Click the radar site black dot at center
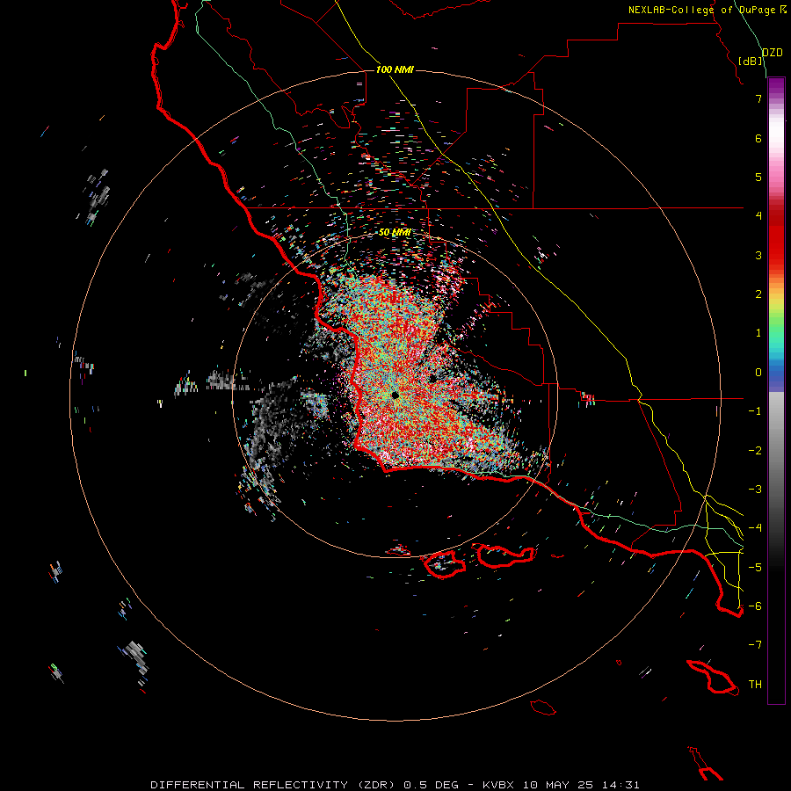The width and height of the screenshot is (791, 791). 395,395
